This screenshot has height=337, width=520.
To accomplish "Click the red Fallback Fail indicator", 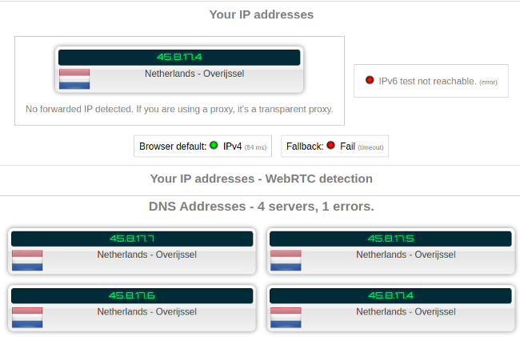I will coord(330,146).
